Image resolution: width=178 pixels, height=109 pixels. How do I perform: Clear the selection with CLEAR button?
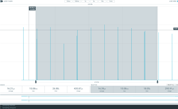(x=177, y=85)
